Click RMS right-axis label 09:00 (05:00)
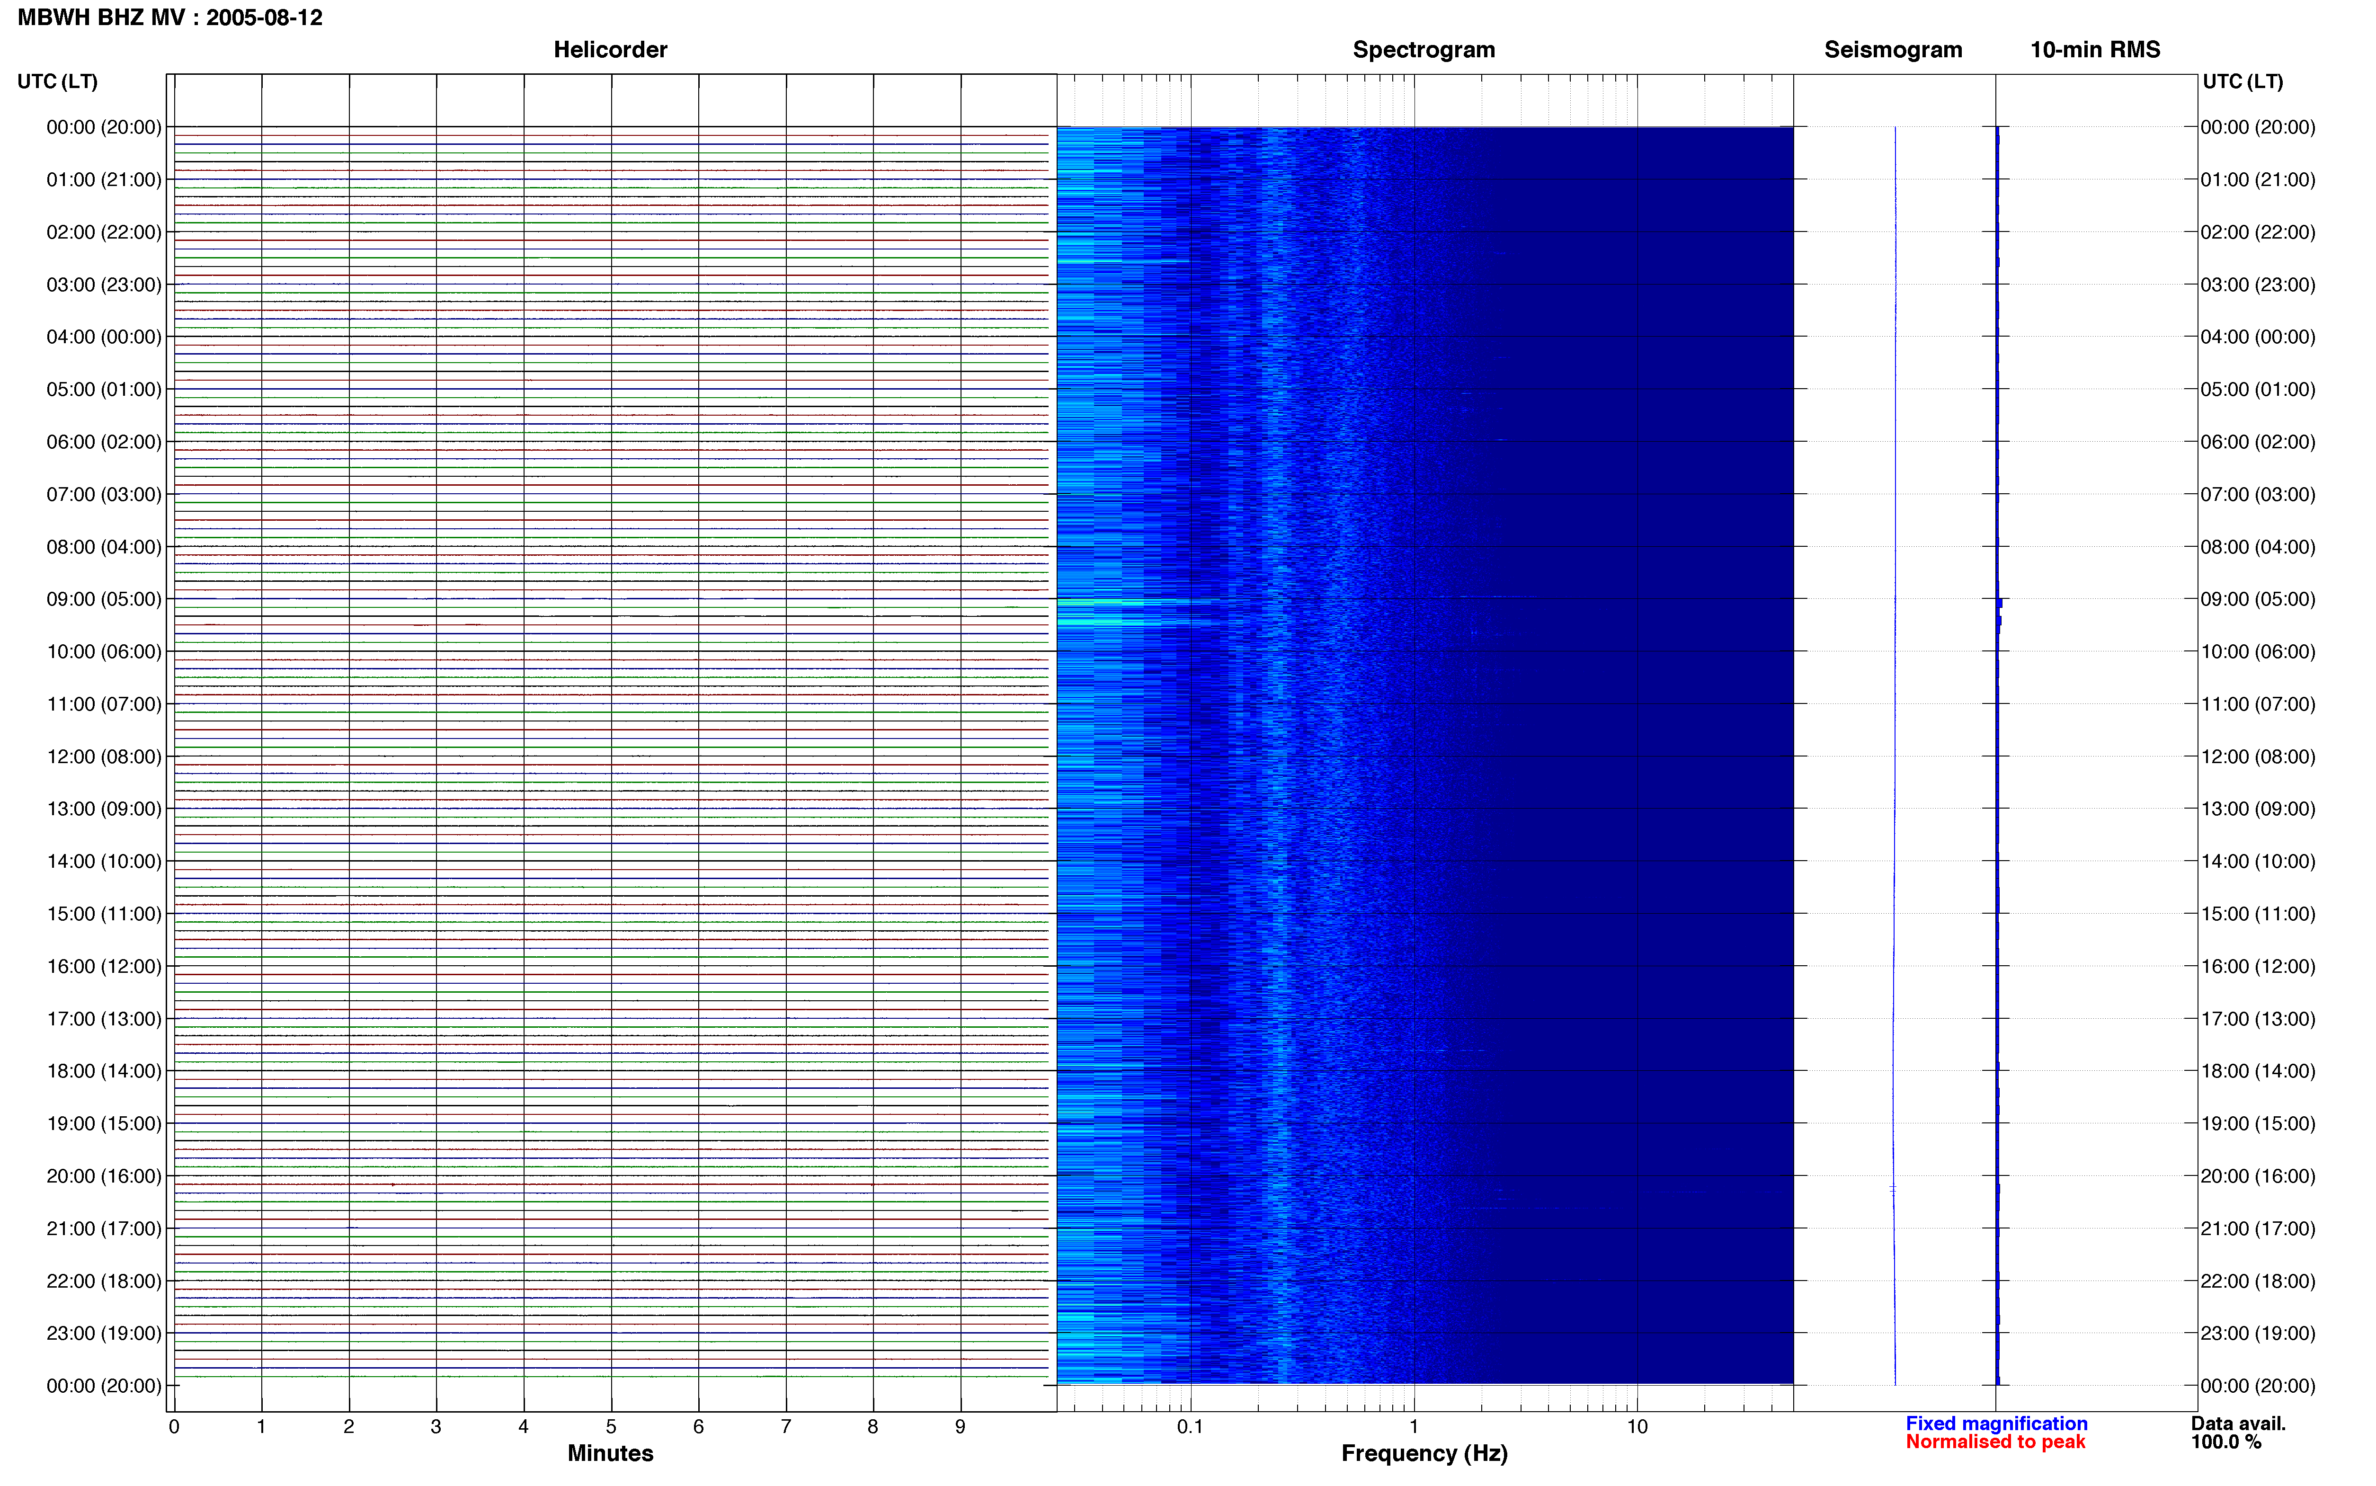 click(2258, 599)
